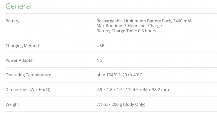
Task: Select the Max Runtime 3 Hours text
Action: click(x=129, y=26)
